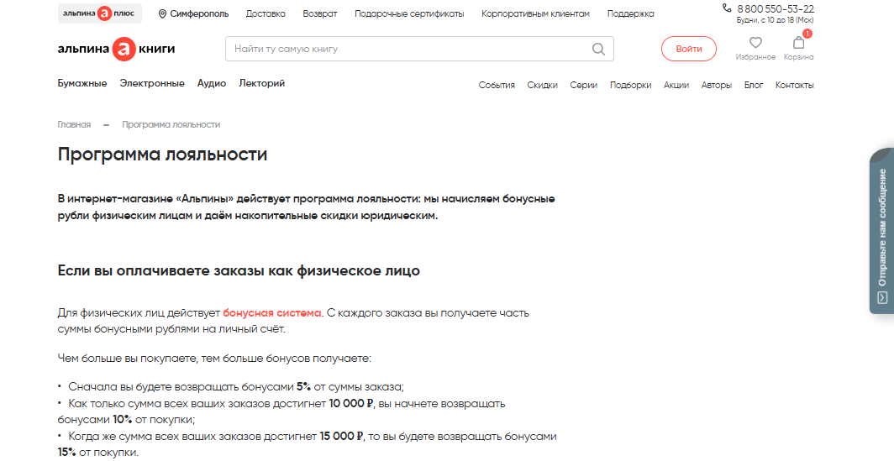Screen dimensions: 894x461
Task: Open Скидки menu item
Action: (x=542, y=85)
